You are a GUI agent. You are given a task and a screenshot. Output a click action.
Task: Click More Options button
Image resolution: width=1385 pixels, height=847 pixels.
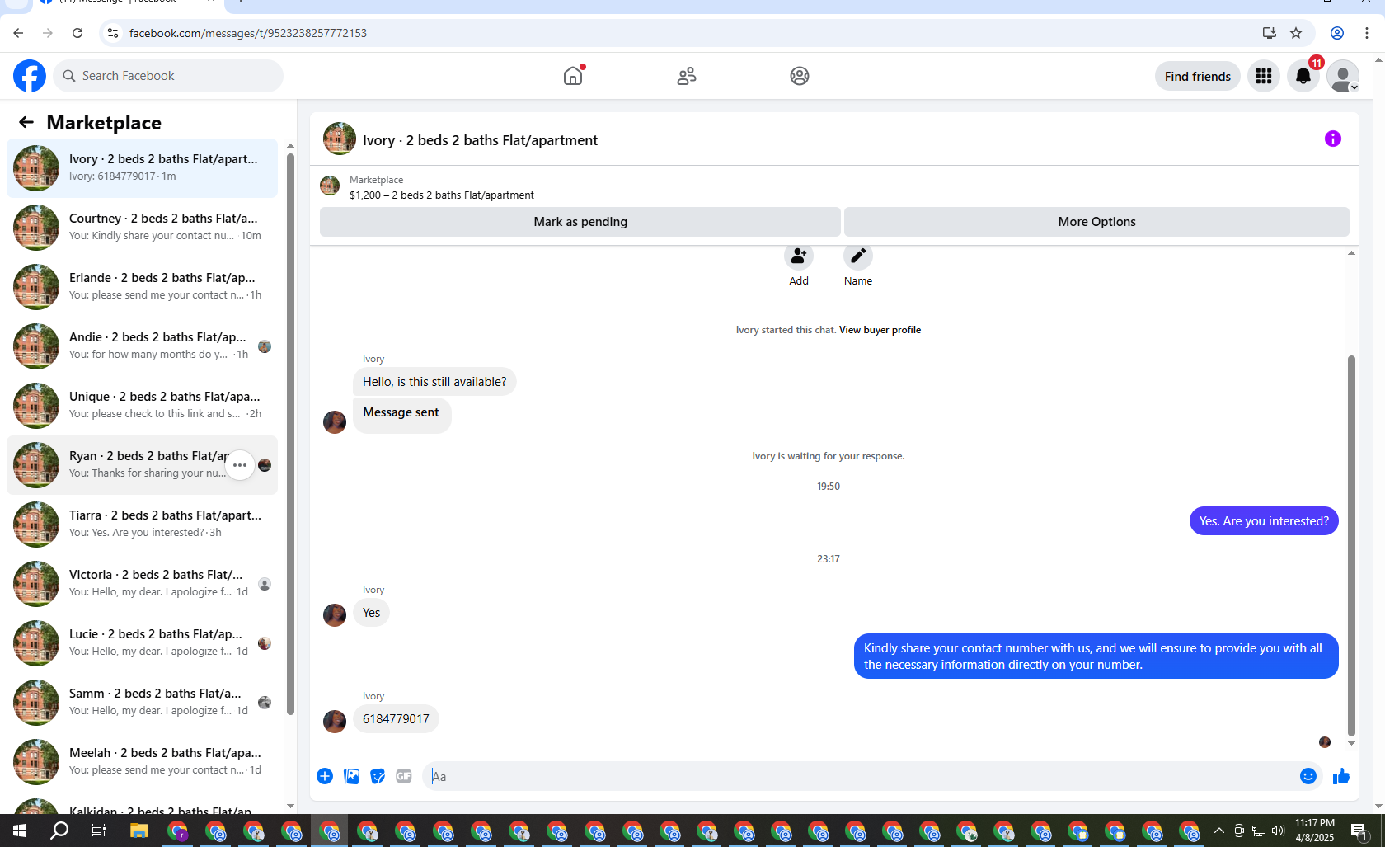pos(1096,222)
